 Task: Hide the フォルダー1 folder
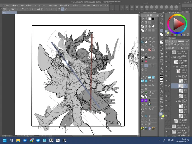tap(166, 57)
